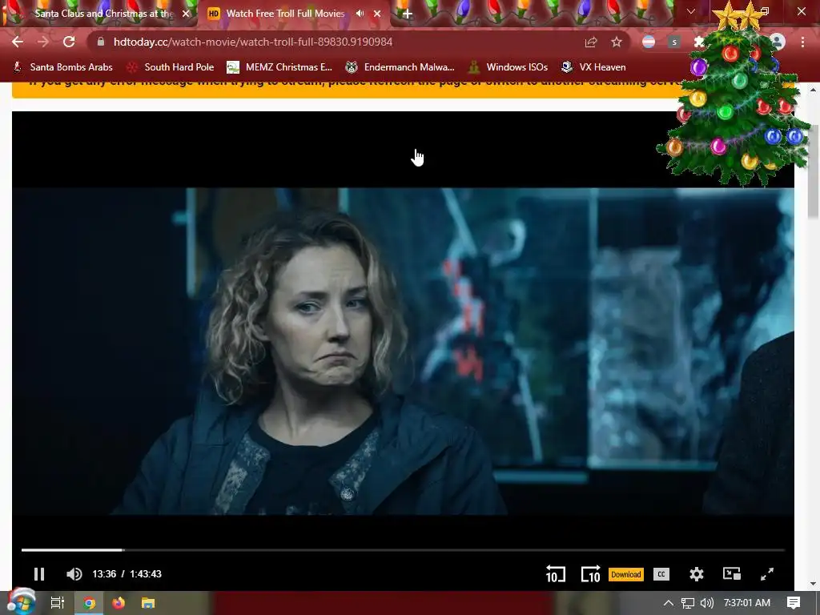820x615 pixels.
Task: Open File Explorer from taskbar
Action: 148,603
